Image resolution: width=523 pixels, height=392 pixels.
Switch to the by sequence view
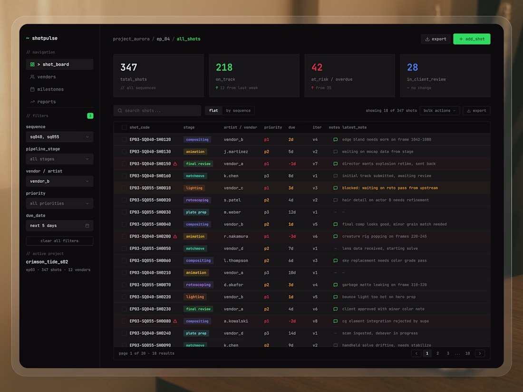point(238,111)
